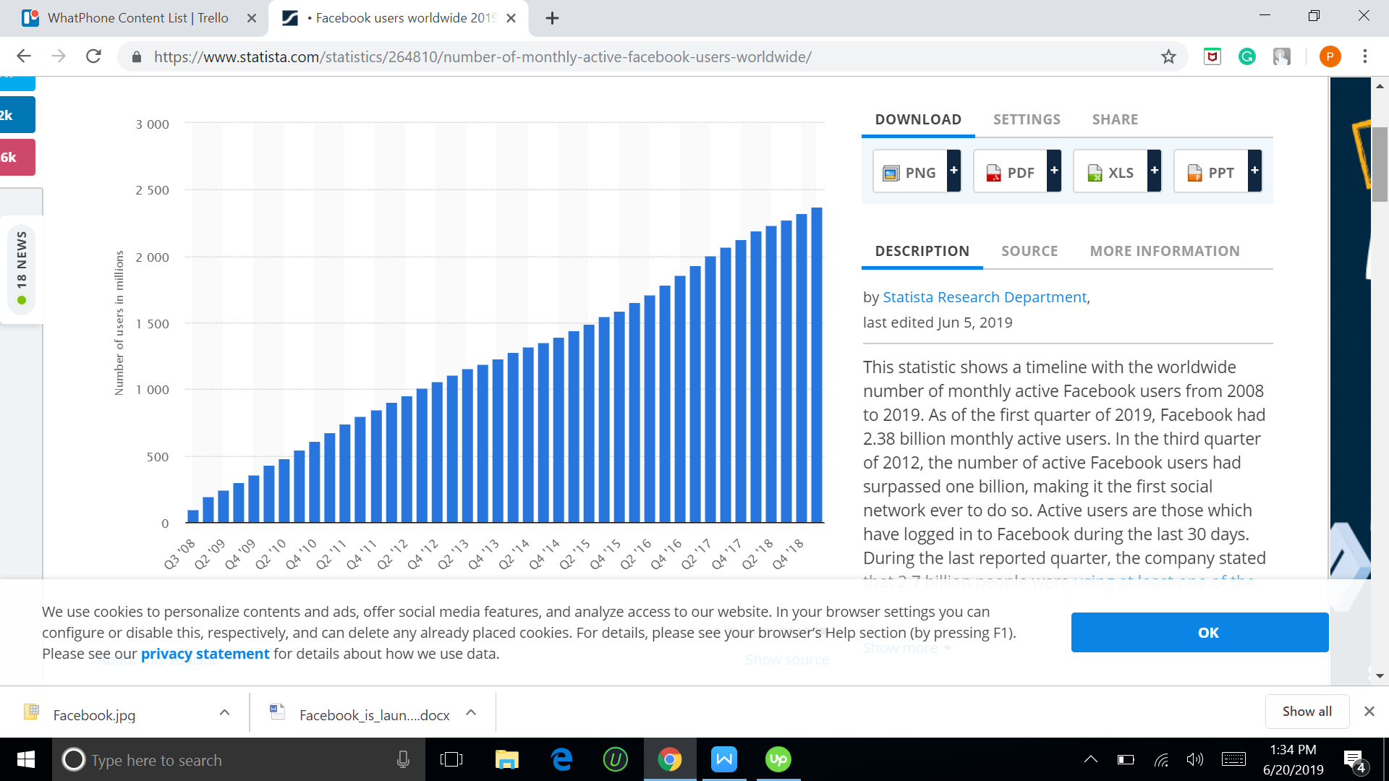This screenshot has width=1389, height=781.
Task: Click the browser back arrow
Action: coord(24,56)
